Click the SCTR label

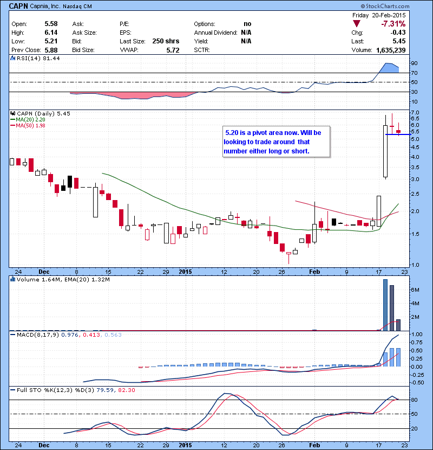(x=202, y=50)
